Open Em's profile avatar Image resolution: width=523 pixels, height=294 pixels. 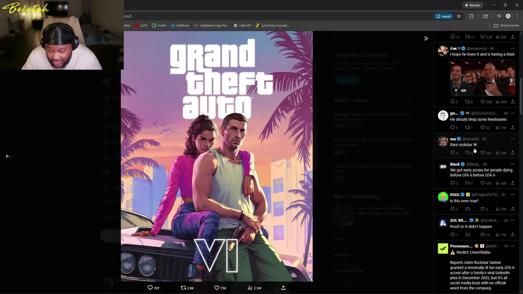443,50
